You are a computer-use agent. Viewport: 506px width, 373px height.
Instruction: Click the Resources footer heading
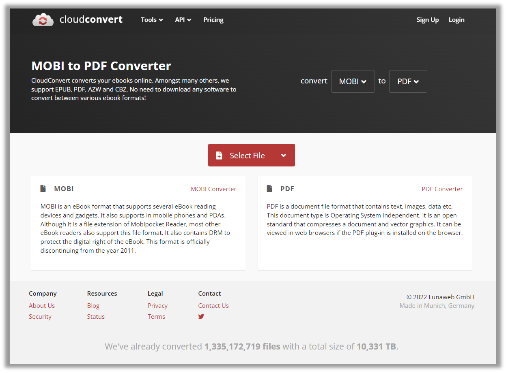coord(102,294)
